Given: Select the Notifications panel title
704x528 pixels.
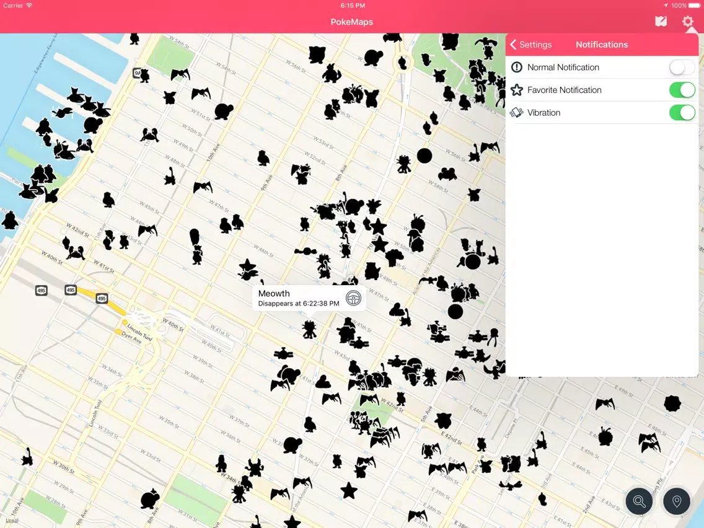Looking at the screenshot, I should pyautogui.click(x=602, y=45).
